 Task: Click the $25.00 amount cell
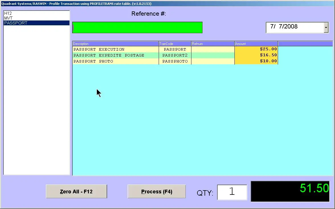pyautogui.click(x=256, y=49)
